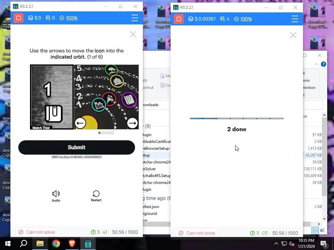Click the Restart icon
This screenshot has height=250, width=334.
[96, 194]
